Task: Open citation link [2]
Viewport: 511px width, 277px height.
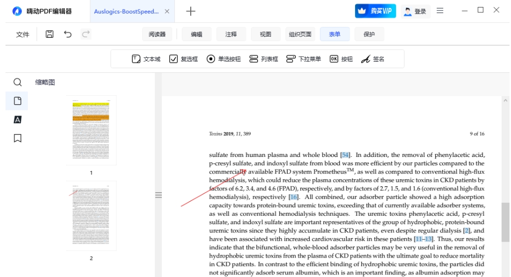Action: [467, 230]
